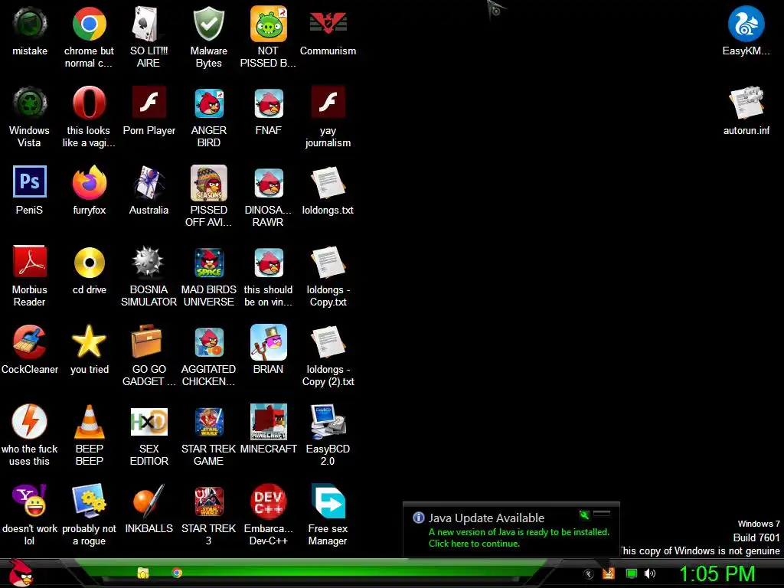Click the EasyBCD 2.0 icon
The width and height of the screenshot is (784, 588).
pos(328,422)
